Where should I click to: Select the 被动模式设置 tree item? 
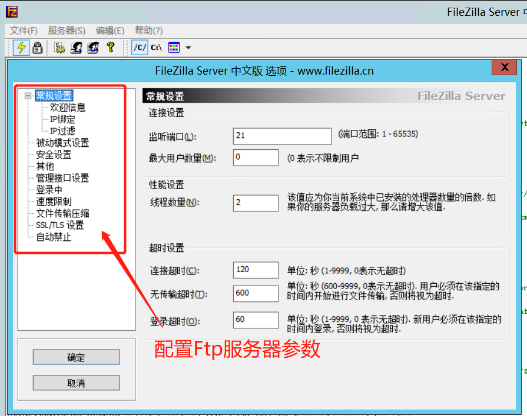[62, 143]
